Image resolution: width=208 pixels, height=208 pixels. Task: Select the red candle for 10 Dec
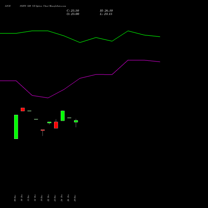pyautogui.click(x=23, y=109)
